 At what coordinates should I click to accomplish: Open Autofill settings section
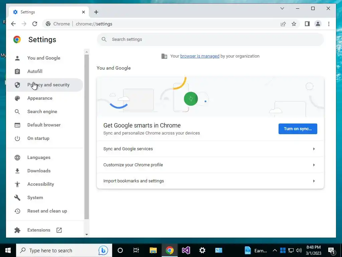tap(45, 72)
